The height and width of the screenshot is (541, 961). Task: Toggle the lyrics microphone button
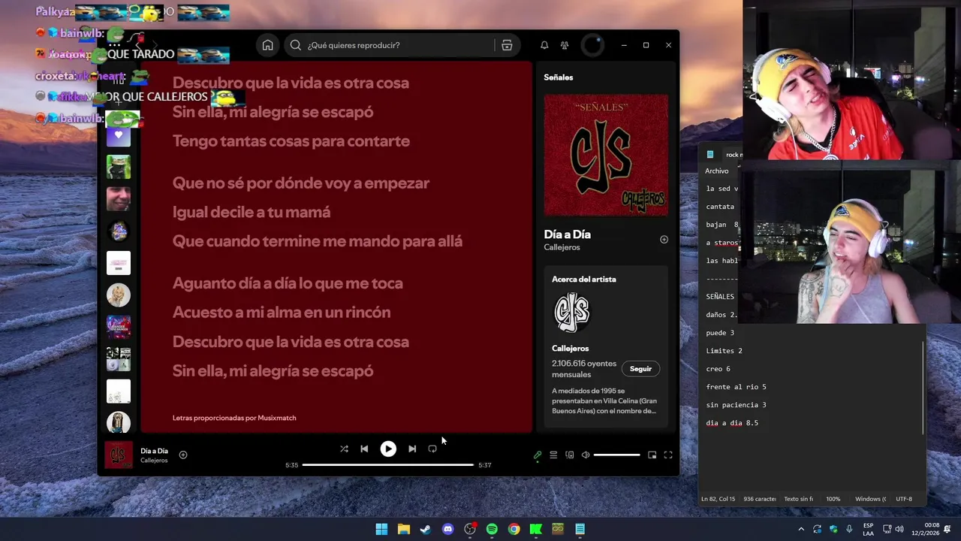[x=538, y=455]
